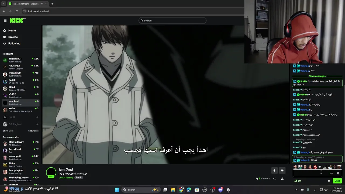The image size is (345, 194).
Task: Open Microsoft Store from taskbar
Action: 197,190
